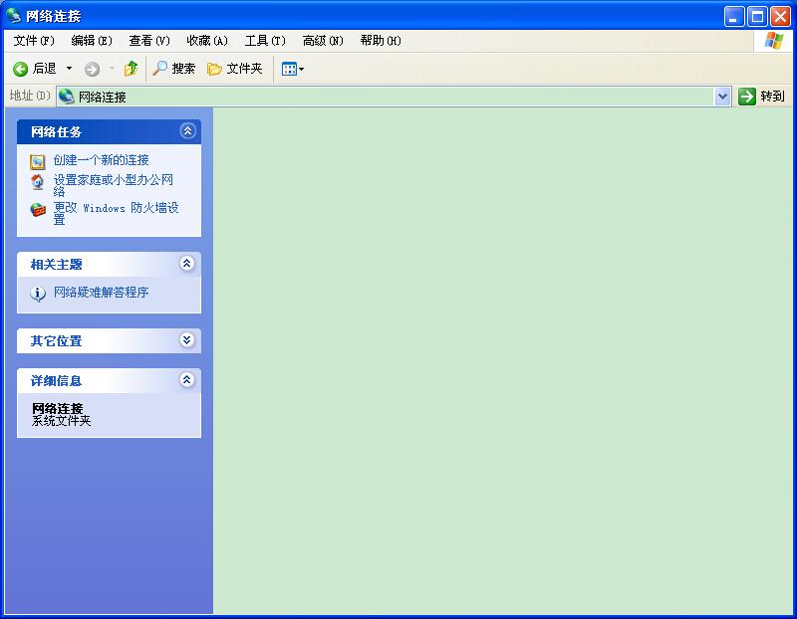The image size is (797, 619).
Task: Open the 查看(V) menu
Action: (x=148, y=41)
